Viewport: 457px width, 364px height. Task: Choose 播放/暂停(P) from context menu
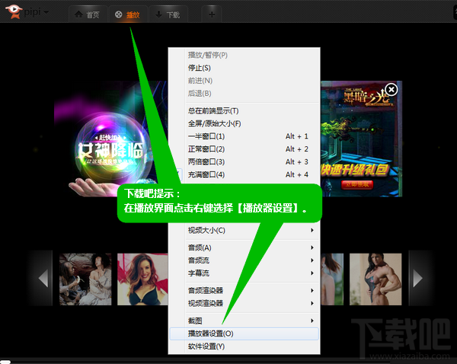(244, 55)
